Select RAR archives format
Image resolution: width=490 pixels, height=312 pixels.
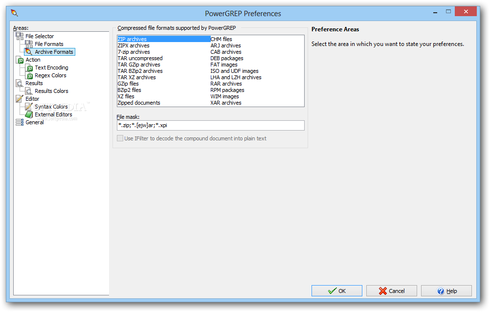point(226,84)
